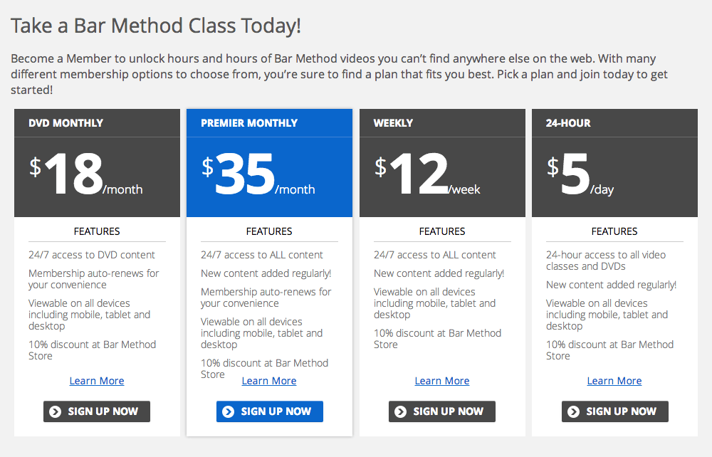Click the $5/day price panel
Screen dimensions: 712x457
(615, 177)
